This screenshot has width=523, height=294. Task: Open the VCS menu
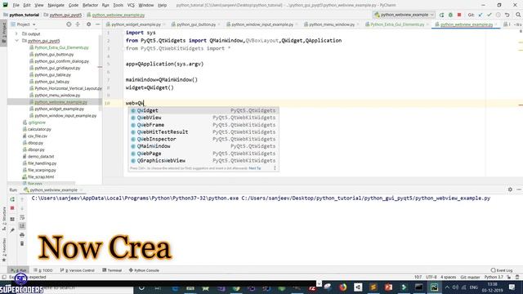click(x=131, y=6)
